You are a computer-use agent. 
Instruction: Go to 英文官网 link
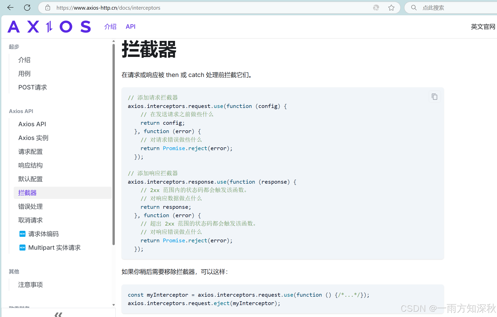[483, 27]
